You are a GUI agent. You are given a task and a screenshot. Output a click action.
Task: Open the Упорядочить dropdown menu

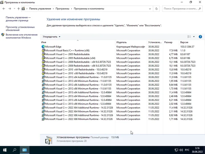pyautogui.click(x=52, y=36)
